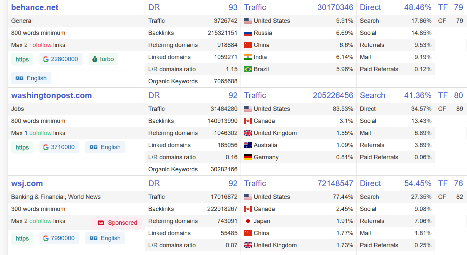The height and width of the screenshot is (255, 467).
Task: Click the Canada flag in wsj.com traffic
Action: click(x=248, y=209)
